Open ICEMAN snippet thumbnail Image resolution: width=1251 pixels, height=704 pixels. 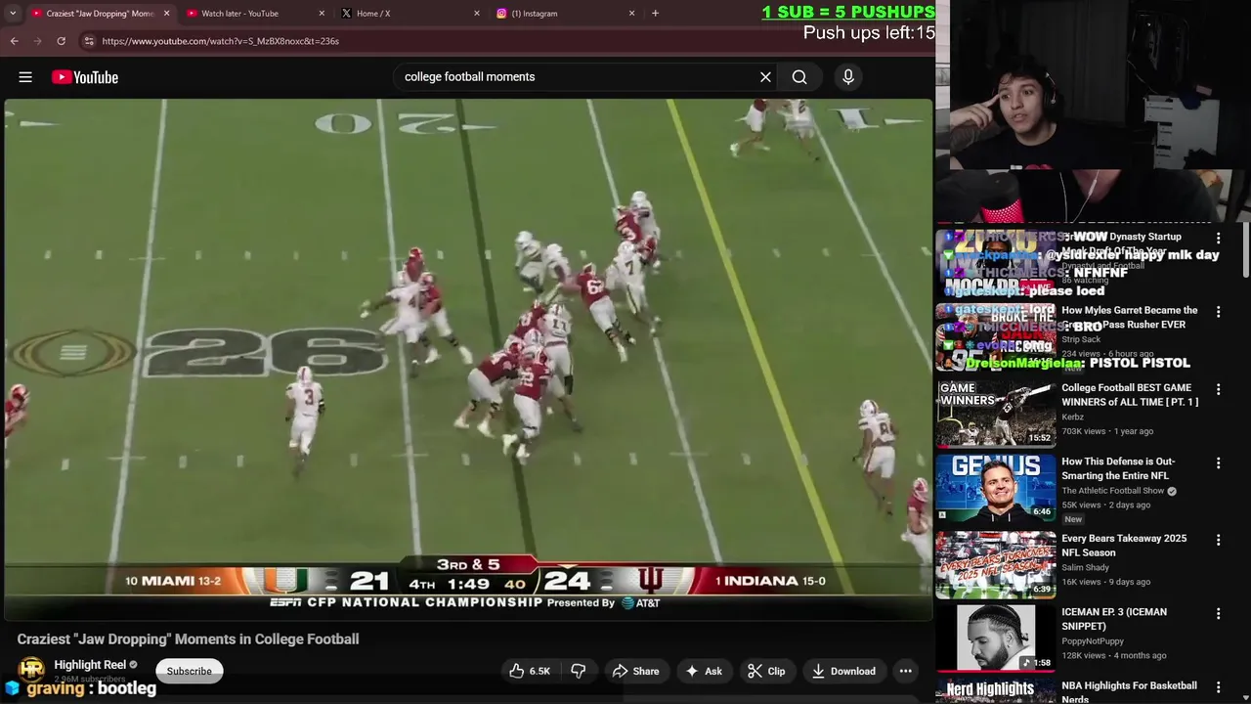point(996,638)
